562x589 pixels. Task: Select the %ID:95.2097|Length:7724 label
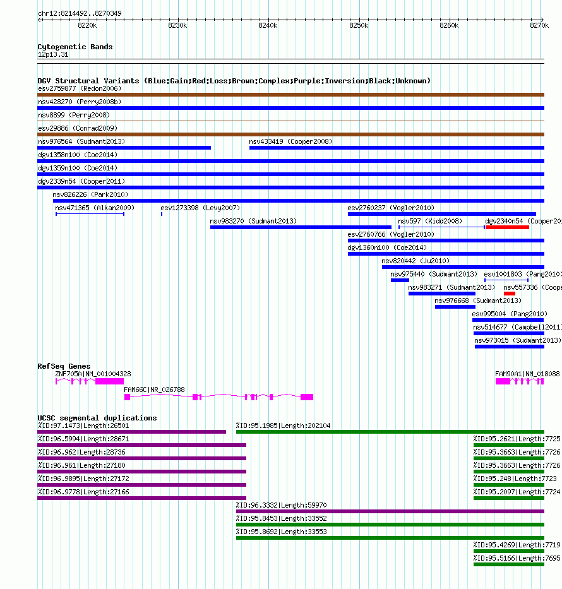517,492
